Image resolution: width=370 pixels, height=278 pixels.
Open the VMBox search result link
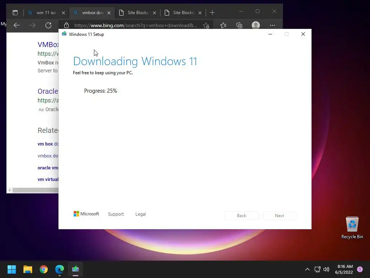click(x=48, y=45)
